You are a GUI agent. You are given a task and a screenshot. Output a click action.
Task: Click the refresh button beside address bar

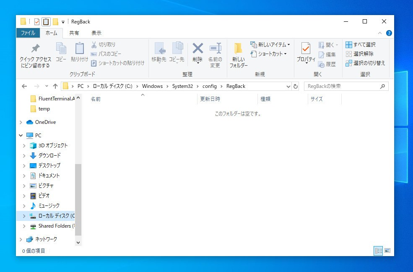(296, 86)
